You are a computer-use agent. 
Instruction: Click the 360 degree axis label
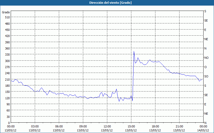pyautogui.click(x=7, y=48)
